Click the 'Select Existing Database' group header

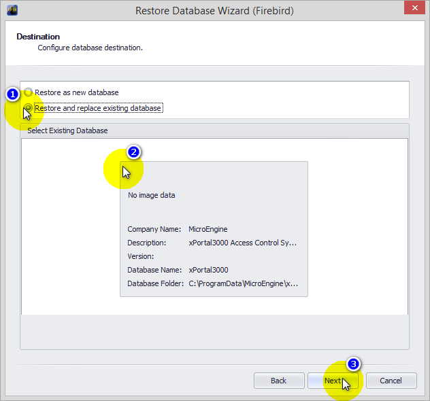pyautogui.click(x=67, y=130)
